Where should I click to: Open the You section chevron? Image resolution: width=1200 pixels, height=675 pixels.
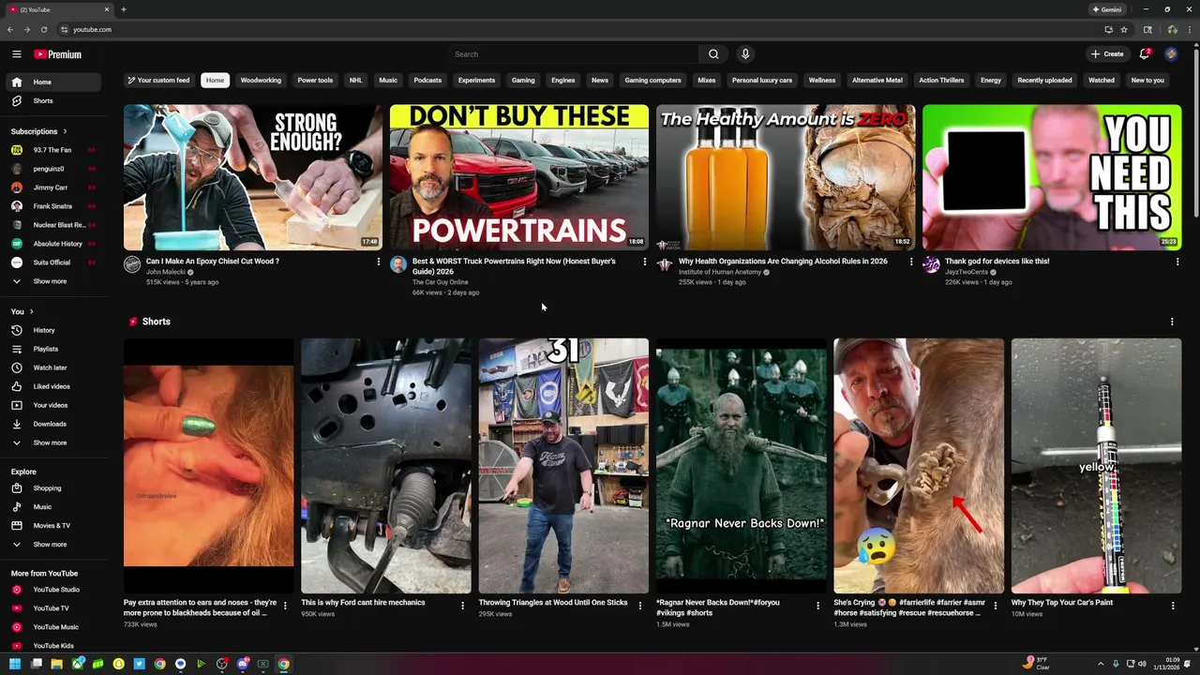pyautogui.click(x=31, y=311)
